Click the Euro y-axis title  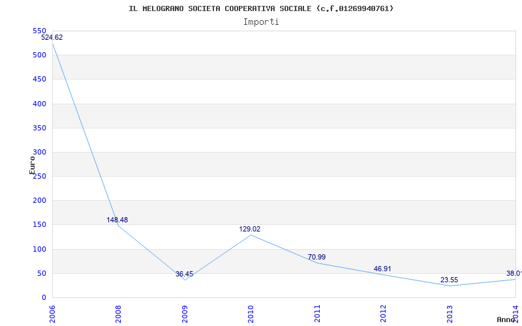[x=32, y=166]
